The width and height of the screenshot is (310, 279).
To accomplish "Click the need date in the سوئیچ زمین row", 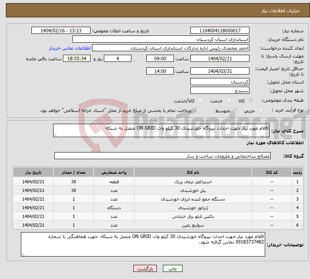I will pos(33,225).
